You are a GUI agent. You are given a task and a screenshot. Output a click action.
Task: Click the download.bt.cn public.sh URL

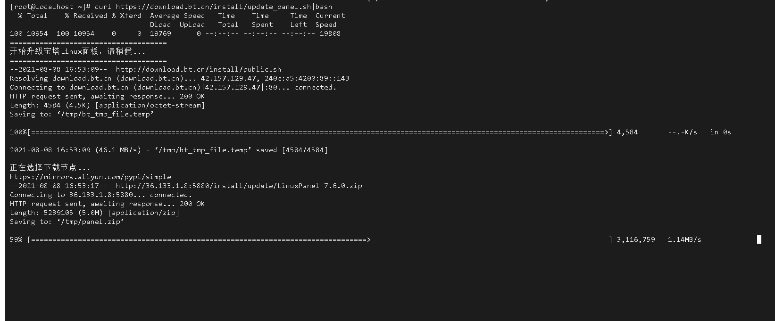[199, 69]
